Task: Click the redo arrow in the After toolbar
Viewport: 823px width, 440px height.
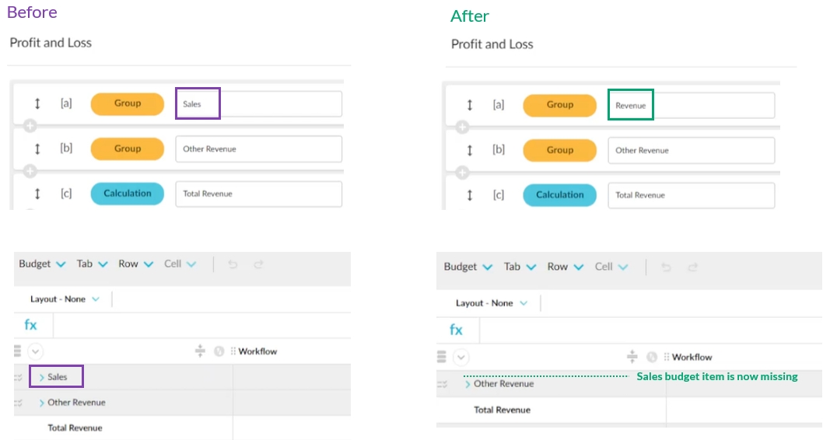Action: (x=692, y=267)
